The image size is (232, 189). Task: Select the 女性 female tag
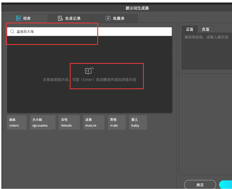coord(69,122)
